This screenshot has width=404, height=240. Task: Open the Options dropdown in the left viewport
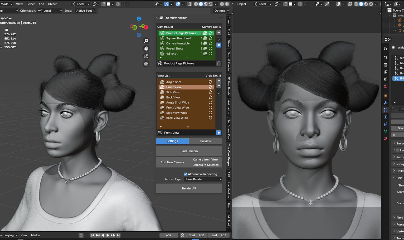coord(221,11)
